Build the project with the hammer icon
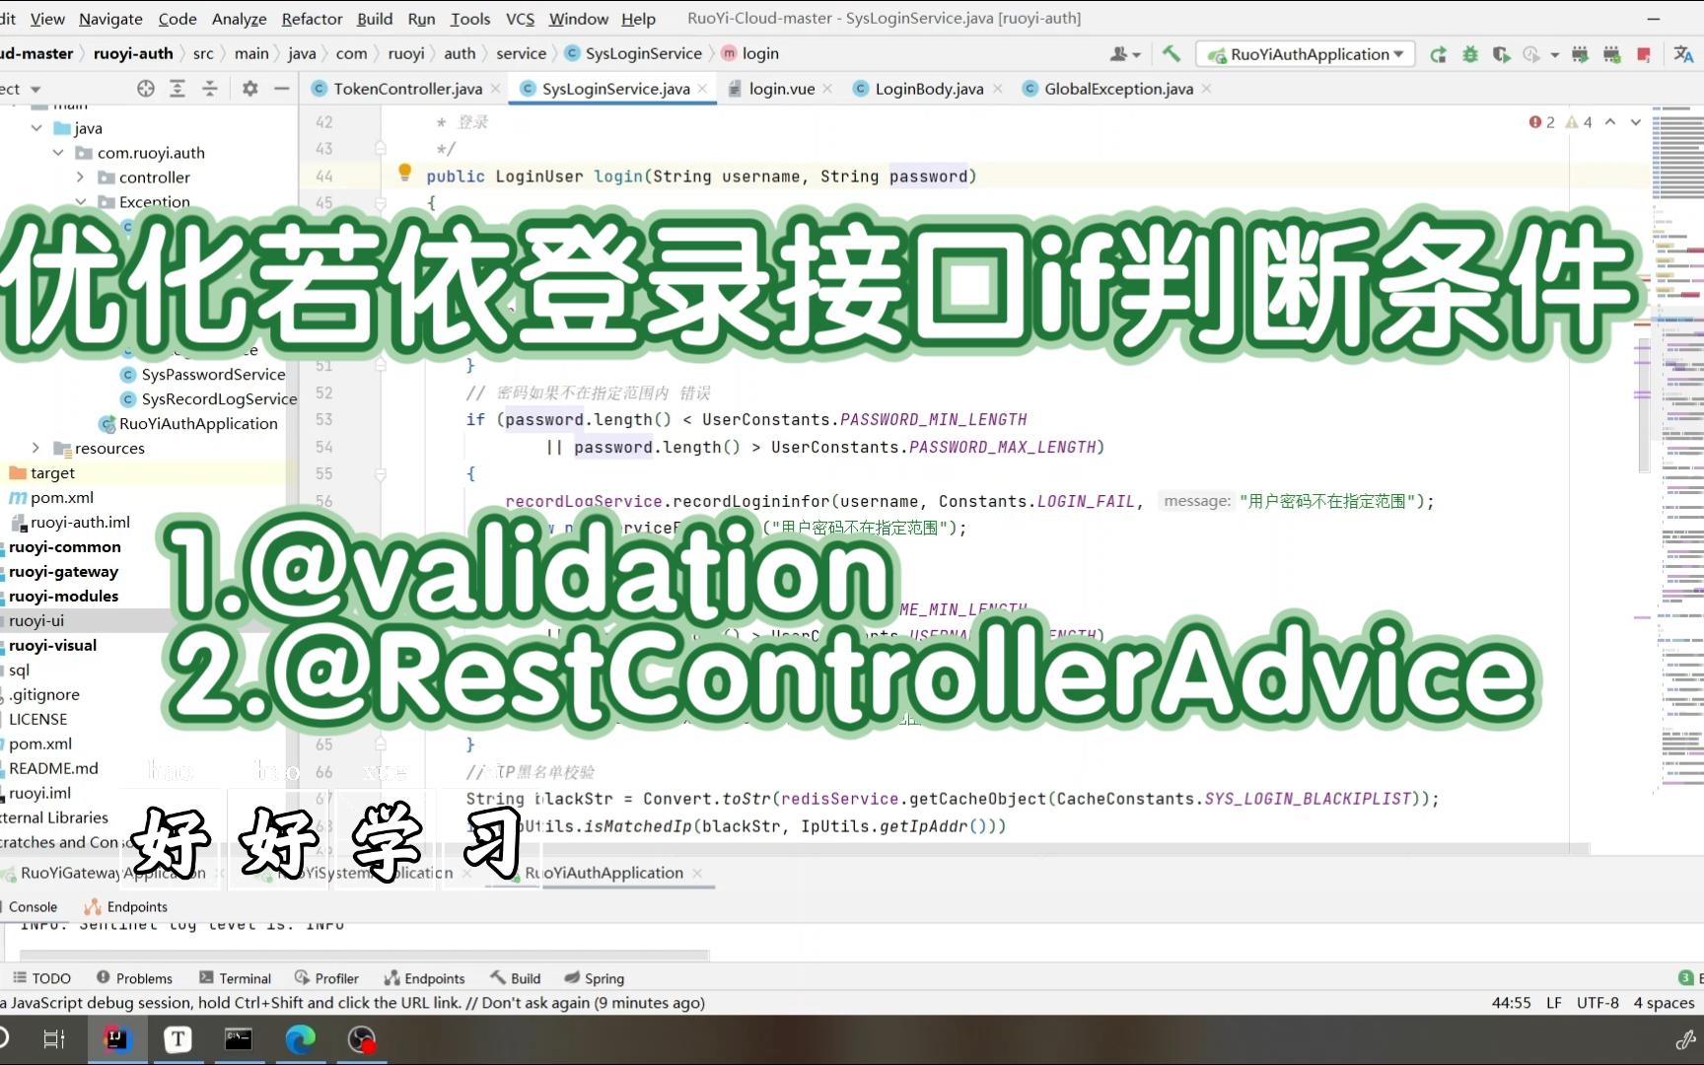The width and height of the screenshot is (1704, 1065). (x=1171, y=54)
